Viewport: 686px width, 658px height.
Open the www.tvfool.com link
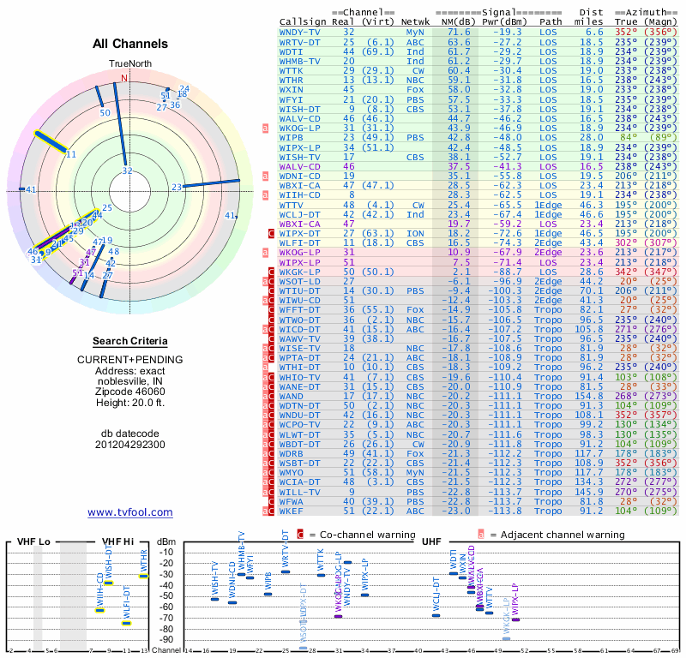130,512
